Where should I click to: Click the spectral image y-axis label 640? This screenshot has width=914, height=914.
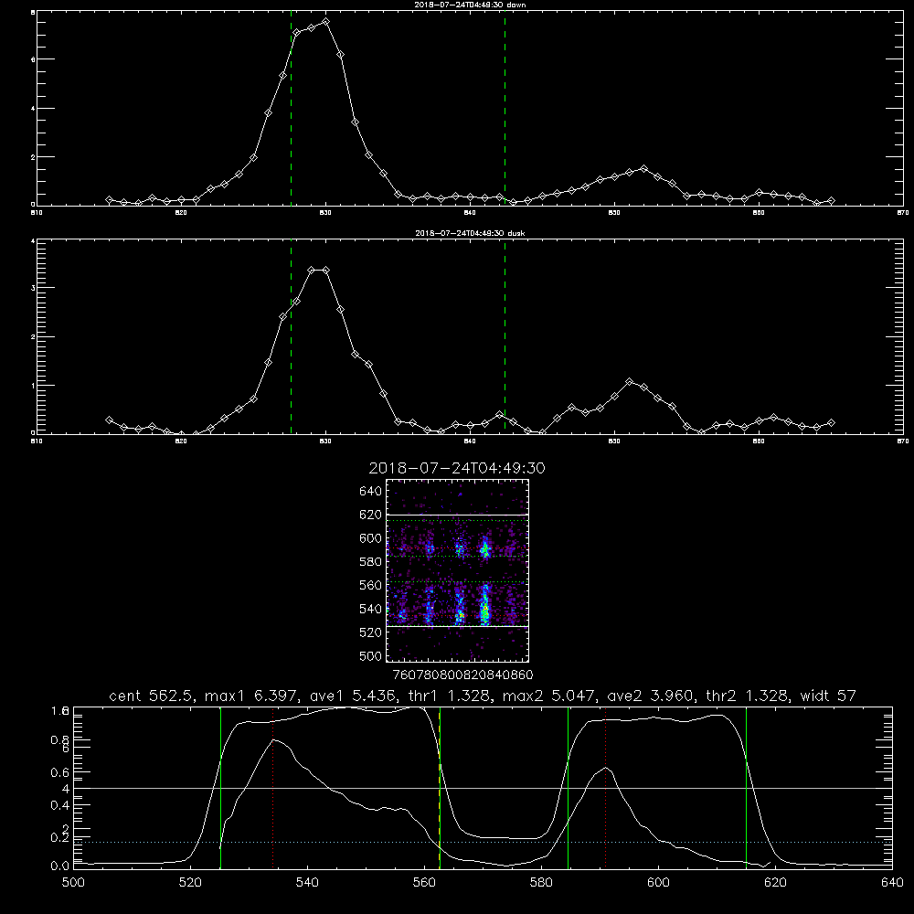(371, 492)
